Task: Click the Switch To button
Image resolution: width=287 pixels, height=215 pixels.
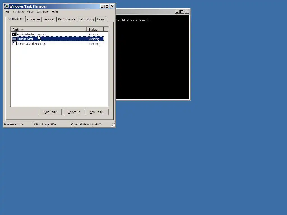Action: click(x=74, y=112)
